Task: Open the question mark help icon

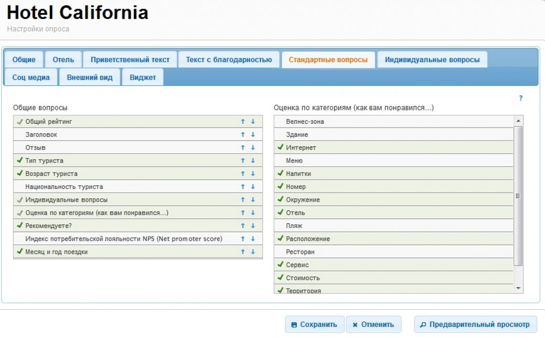Action: pos(521,98)
